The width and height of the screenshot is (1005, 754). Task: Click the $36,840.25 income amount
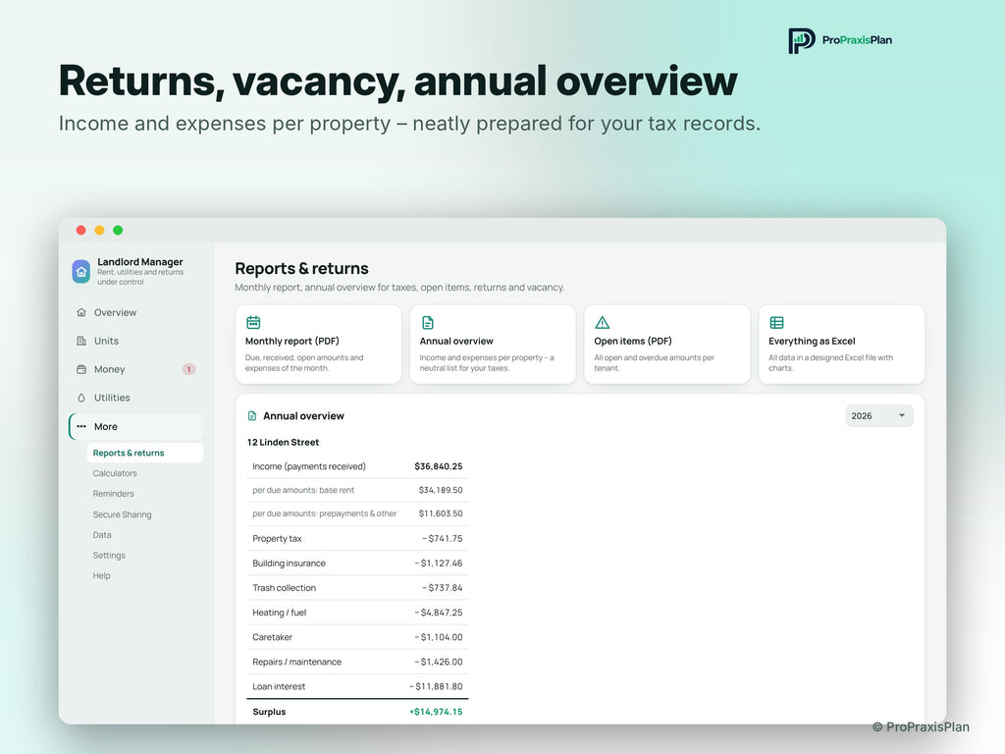pyautogui.click(x=439, y=466)
